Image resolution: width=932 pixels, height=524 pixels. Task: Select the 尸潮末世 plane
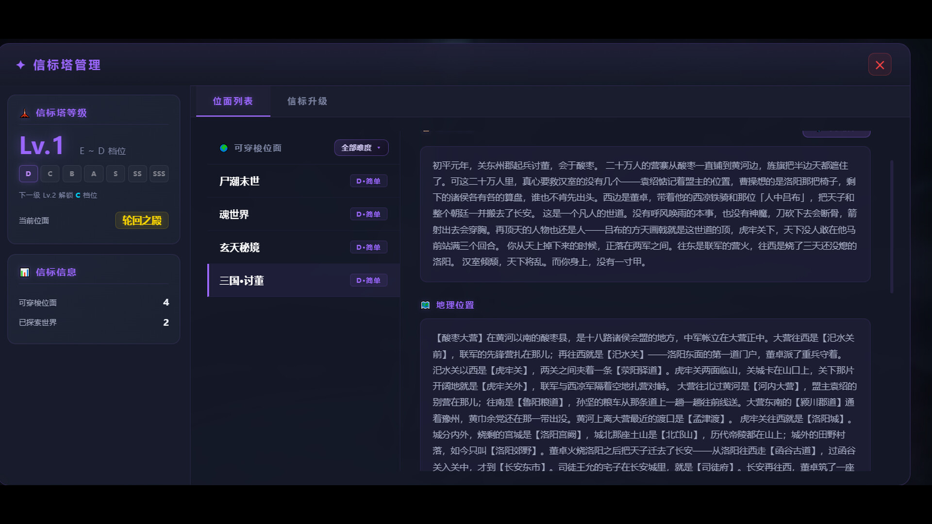304,181
